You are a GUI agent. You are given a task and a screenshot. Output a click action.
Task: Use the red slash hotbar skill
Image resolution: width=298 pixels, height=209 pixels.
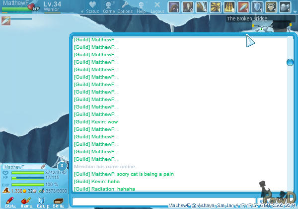click(243, 7)
